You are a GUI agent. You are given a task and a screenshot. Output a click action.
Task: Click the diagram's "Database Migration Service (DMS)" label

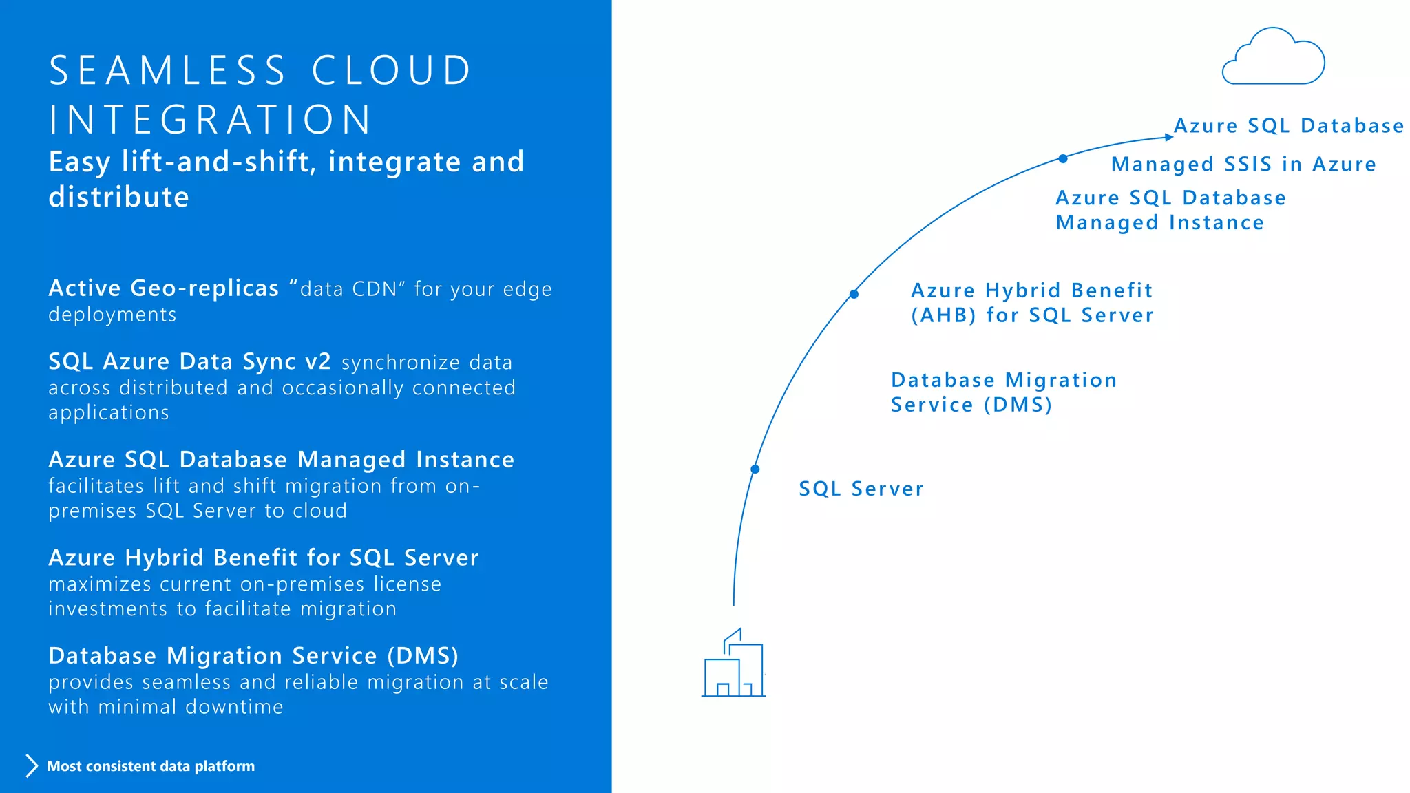click(x=1004, y=392)
